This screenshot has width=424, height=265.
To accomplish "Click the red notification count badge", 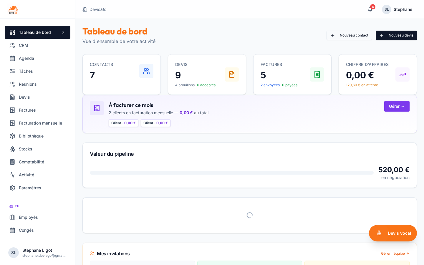I will 373,7.
